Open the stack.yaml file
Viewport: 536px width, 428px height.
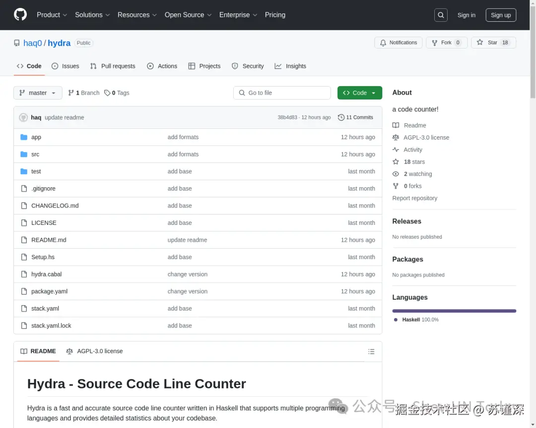[x=45, y=309]
